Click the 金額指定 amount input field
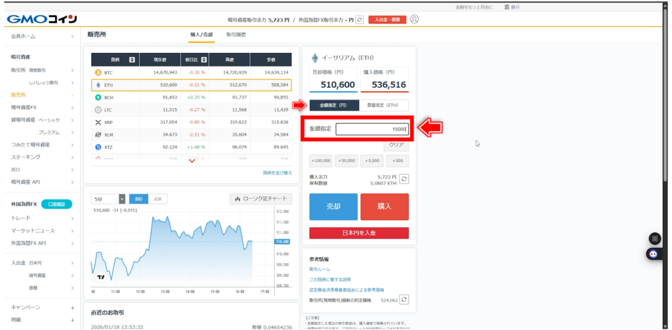 tap(372, 129)
